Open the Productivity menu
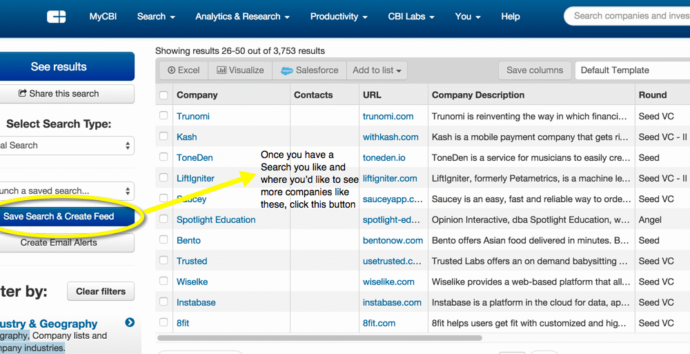 339,17
